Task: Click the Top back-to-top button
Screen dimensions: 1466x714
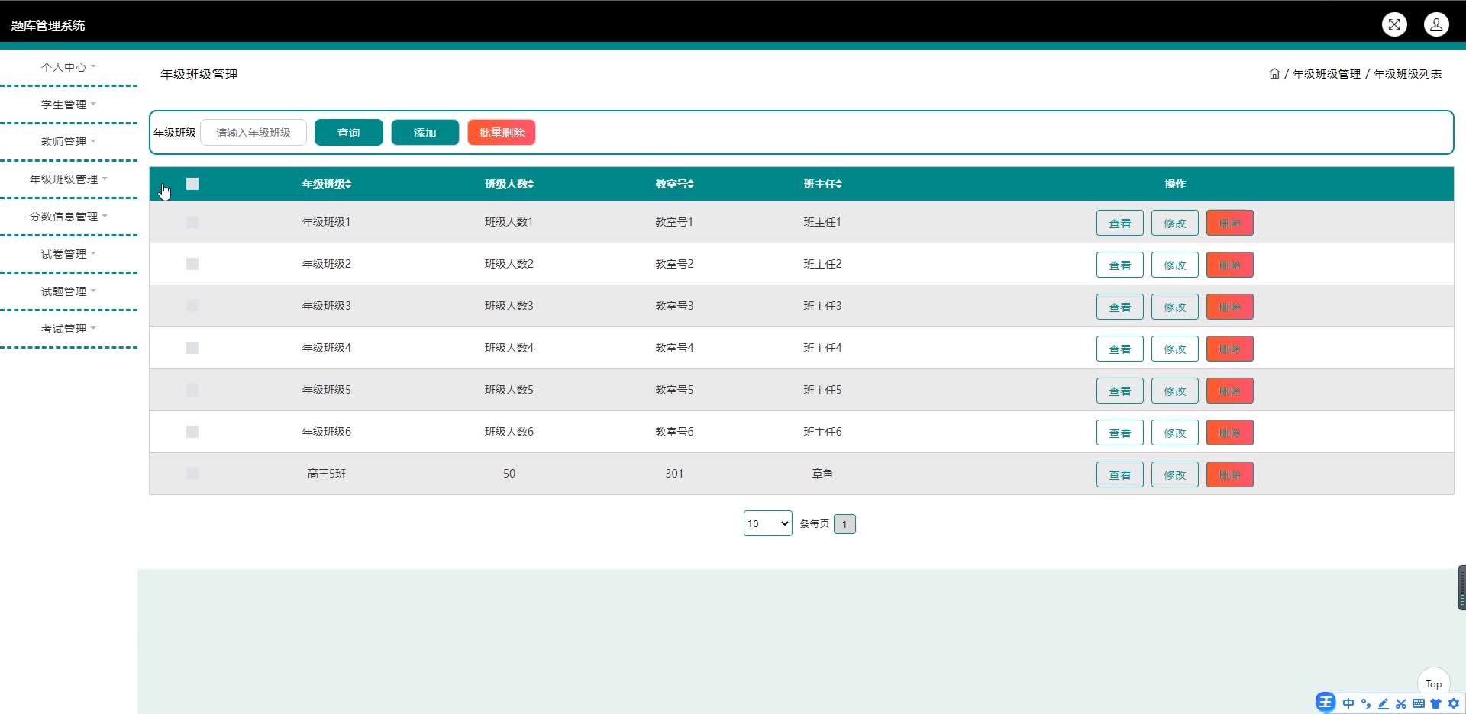Action: point(1433,683)
